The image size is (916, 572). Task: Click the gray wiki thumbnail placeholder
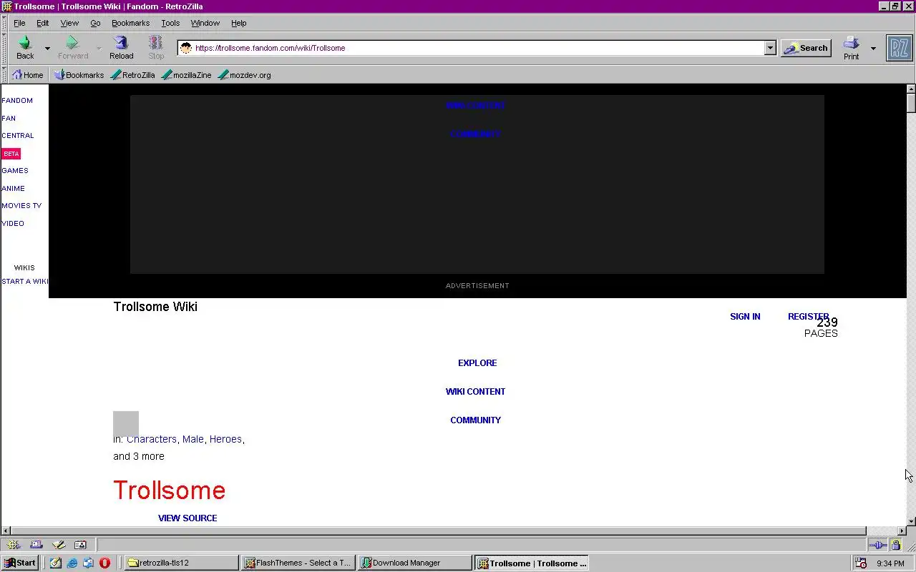[126, 423]
